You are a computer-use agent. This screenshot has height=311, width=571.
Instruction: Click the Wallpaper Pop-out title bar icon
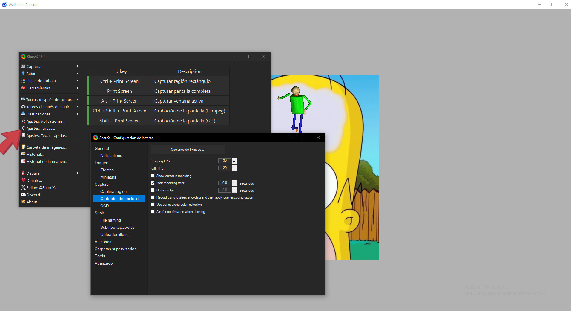click(x=4, y=4)
